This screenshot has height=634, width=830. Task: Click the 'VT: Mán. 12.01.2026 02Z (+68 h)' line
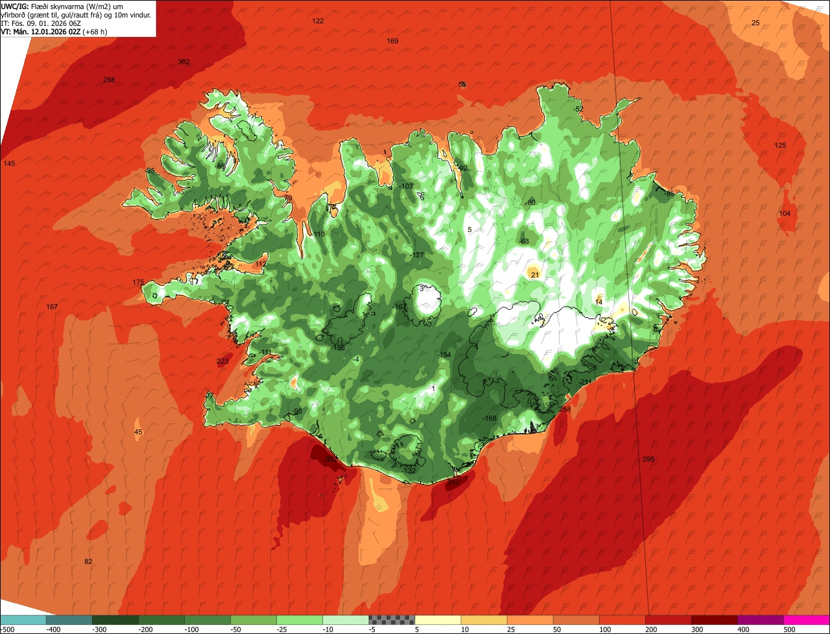[54, 31]
